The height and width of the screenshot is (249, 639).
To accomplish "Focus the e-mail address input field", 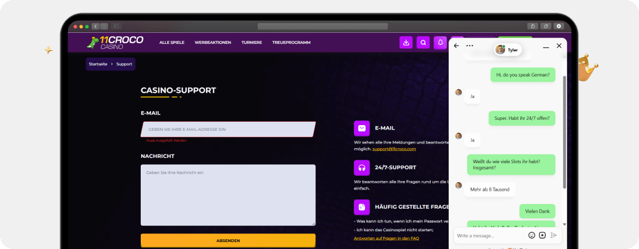I will coord(228,129).
